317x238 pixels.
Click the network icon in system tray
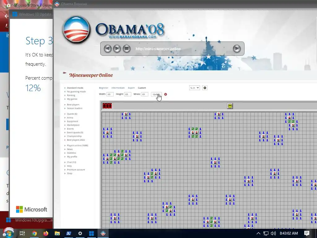pyautogui.click(x=266, y=233)
